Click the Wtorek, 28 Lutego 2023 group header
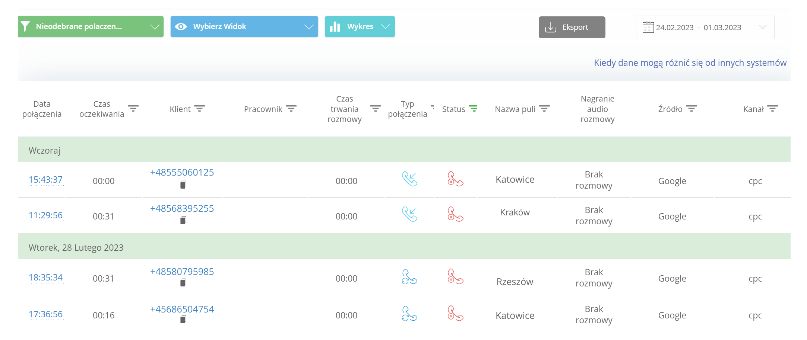 404,246
